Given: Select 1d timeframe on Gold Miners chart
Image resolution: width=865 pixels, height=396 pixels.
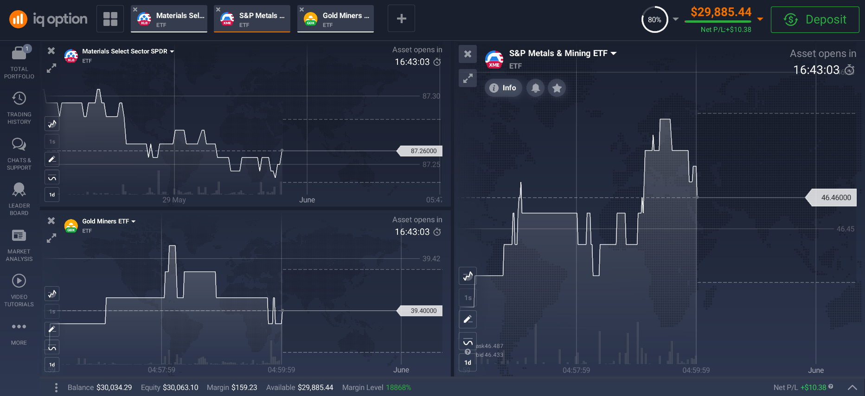Looking at the screenshot, I should point(52,365).
